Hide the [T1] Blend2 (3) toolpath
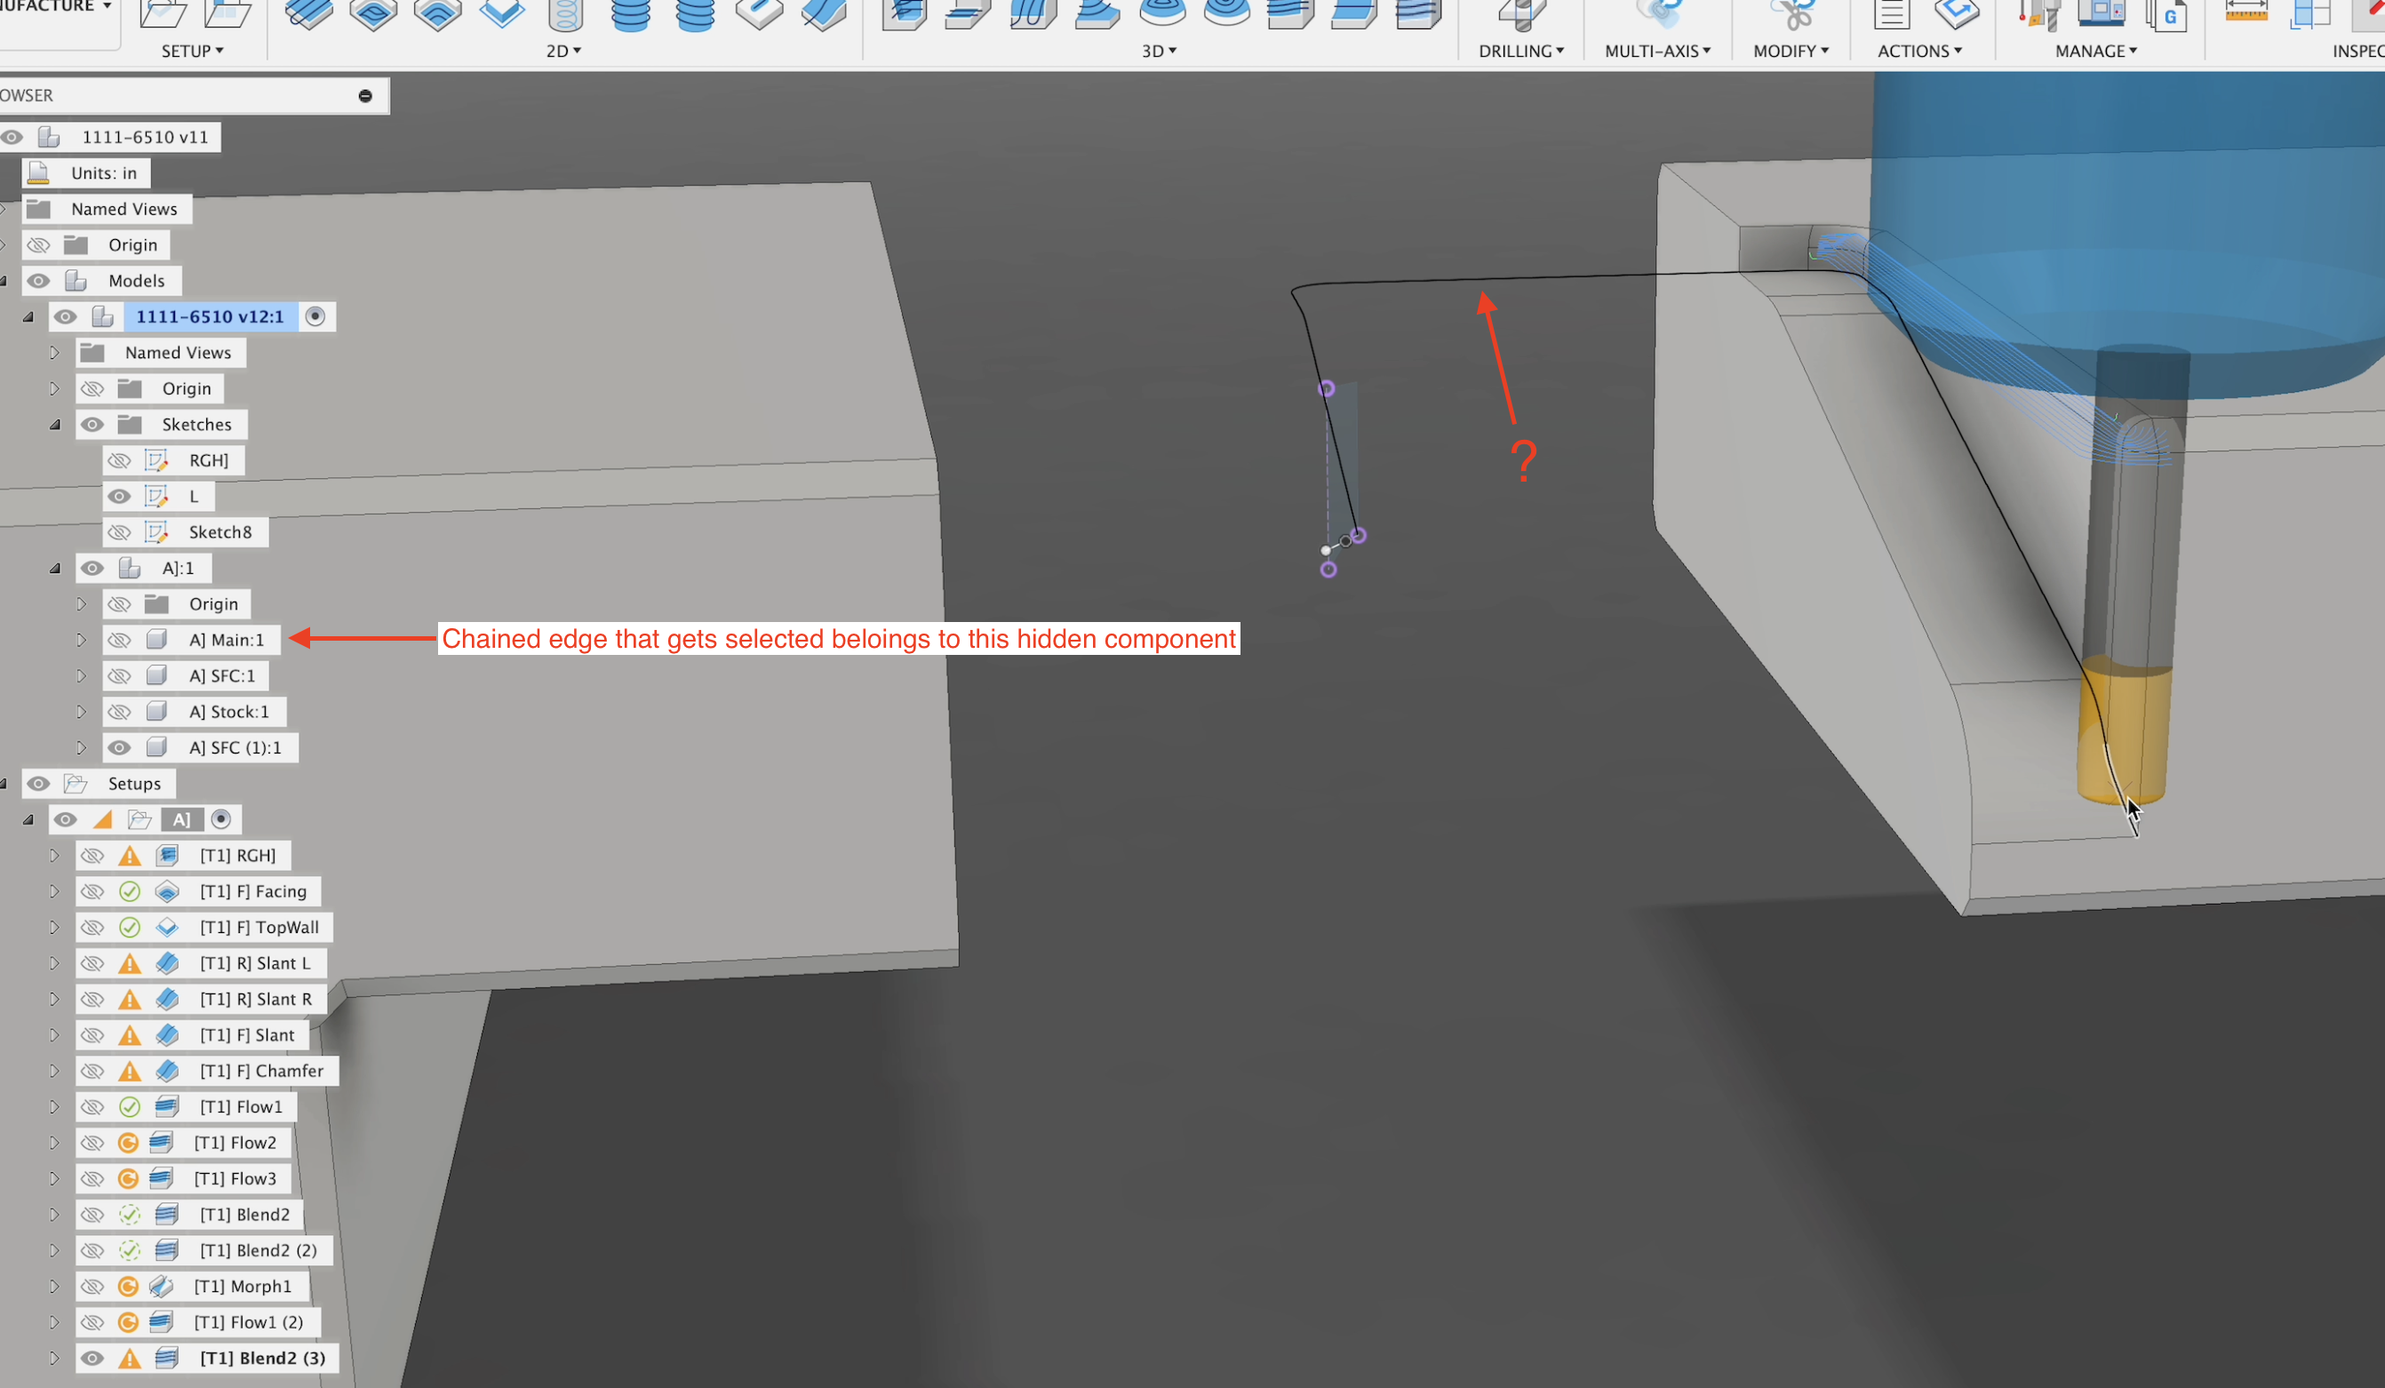The height and width of the screenshot is (1388, 2385). tap(92, 1359)
